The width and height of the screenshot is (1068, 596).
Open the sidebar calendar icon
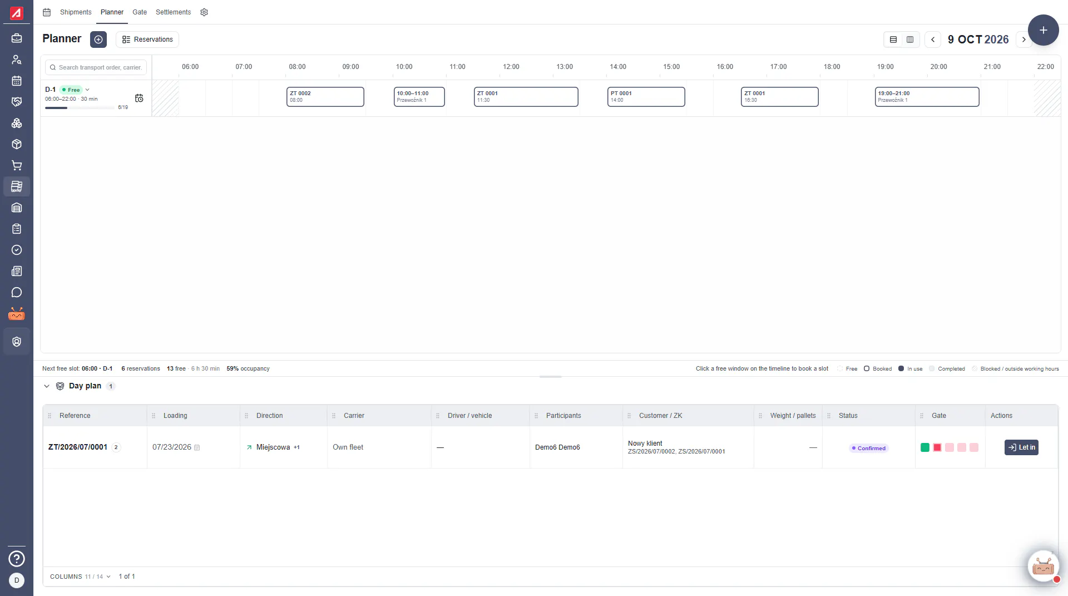(x=17, y=81)
